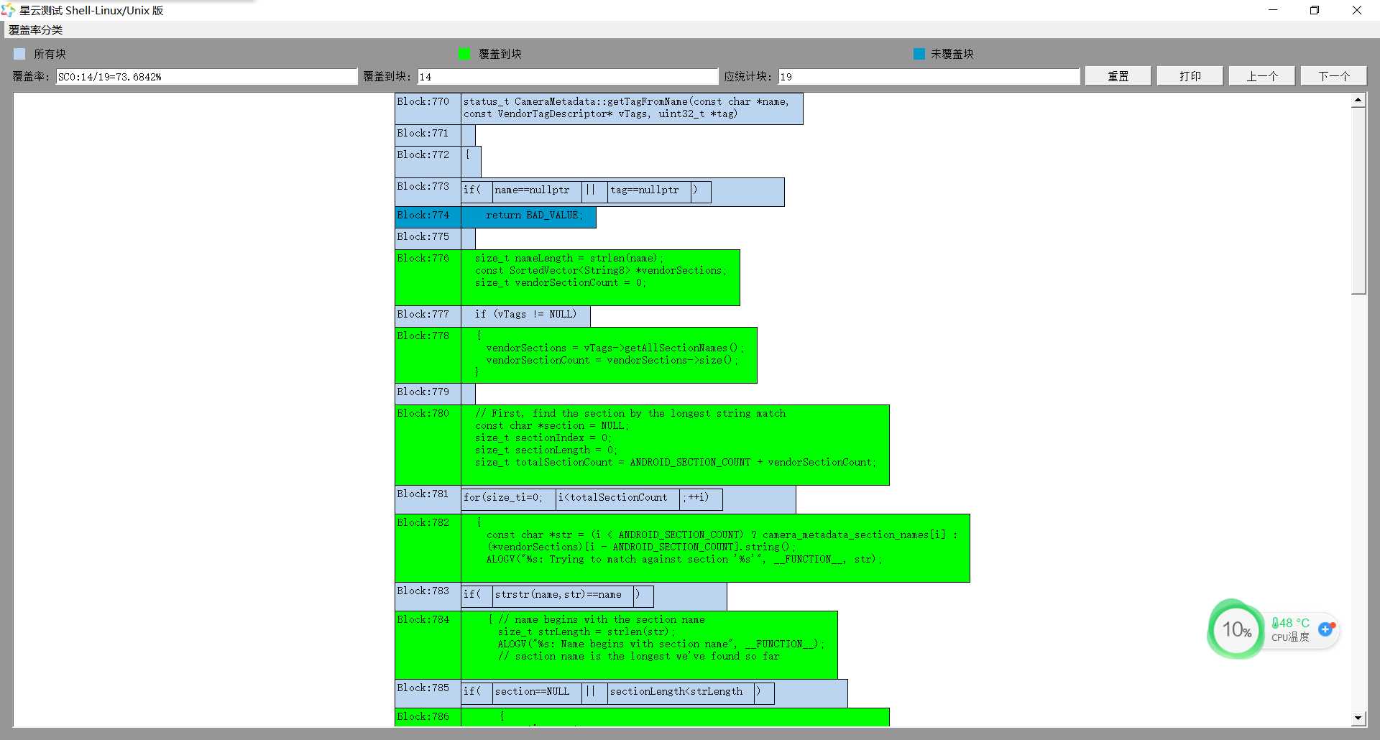Go to next block with 下一个
1380x740 pixels.
tap(1333, 76)
